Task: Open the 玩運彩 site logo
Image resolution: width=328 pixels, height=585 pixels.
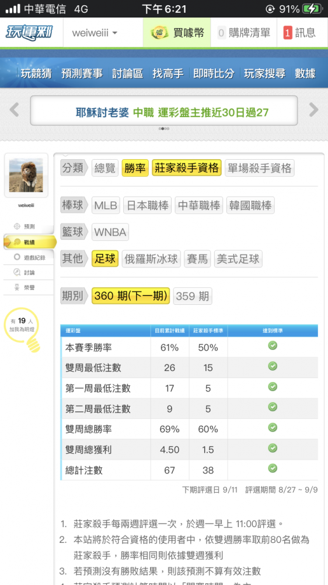Action: tap(29, 33)
